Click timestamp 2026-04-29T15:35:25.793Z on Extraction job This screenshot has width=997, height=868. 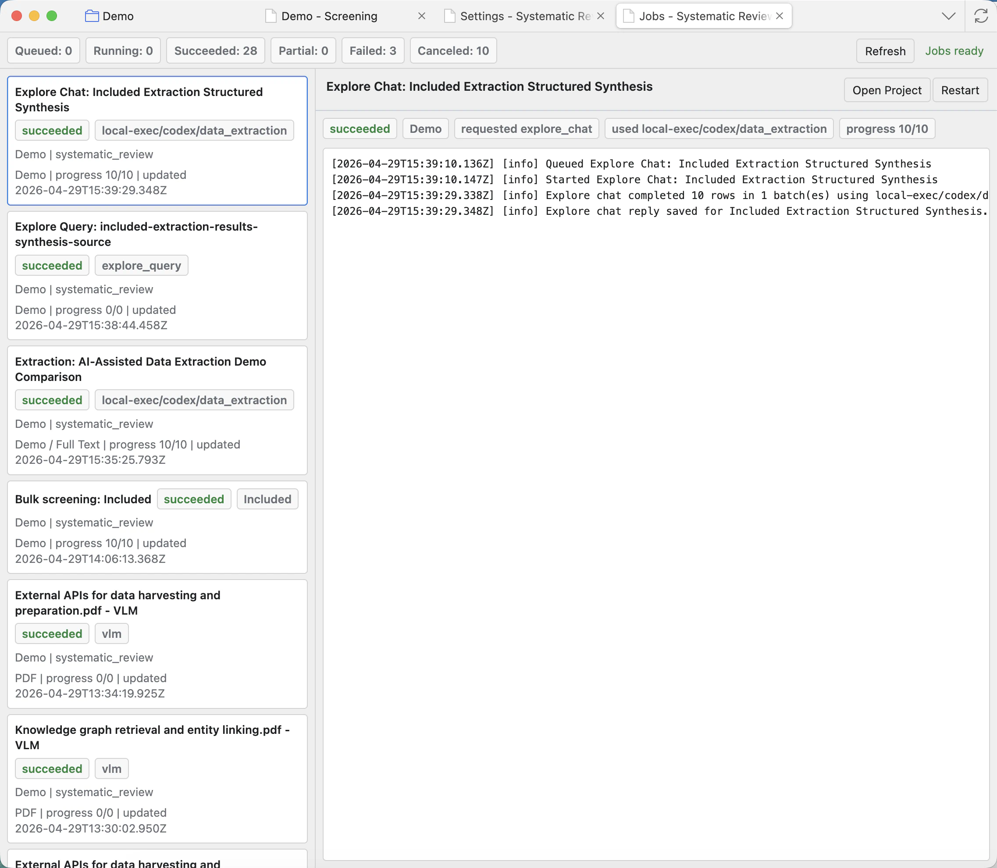(91, 460)
